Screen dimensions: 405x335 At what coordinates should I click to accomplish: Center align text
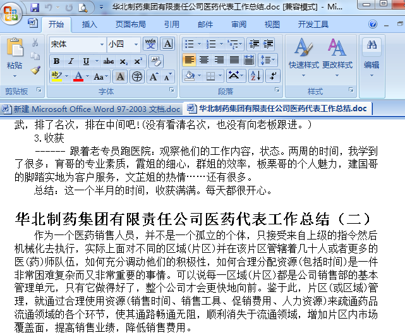[204, 60]
